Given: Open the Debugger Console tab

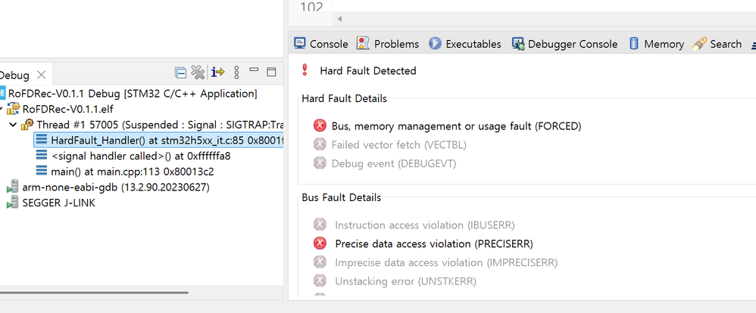Looking at the screenshot, I should 564,44.
